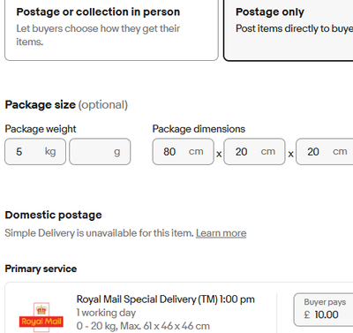Click the Package dimensions label
The width and height of the screenshot is (353, 333).
tap(199, 129)
